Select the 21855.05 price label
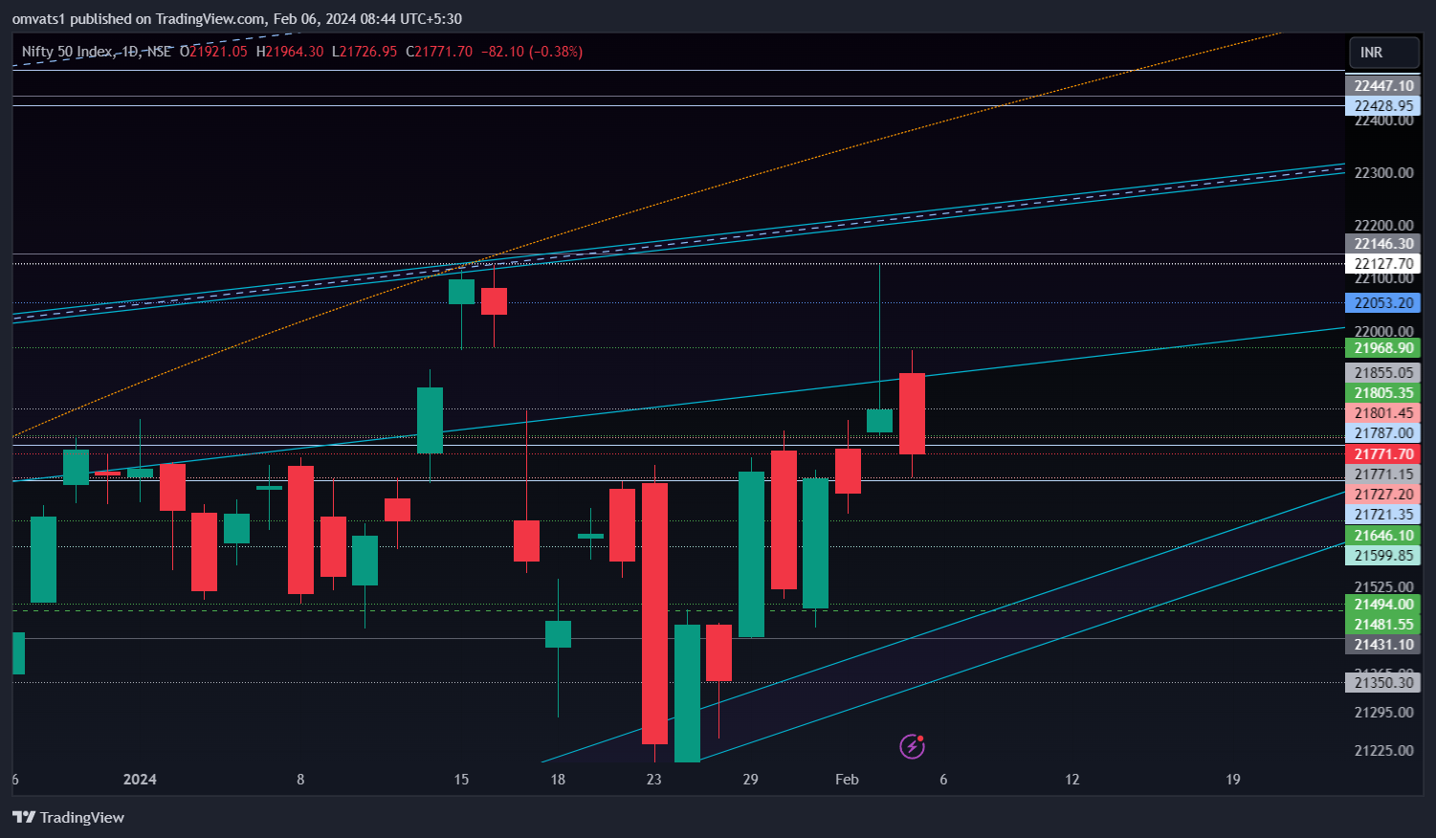 [x=1382, y=373]
